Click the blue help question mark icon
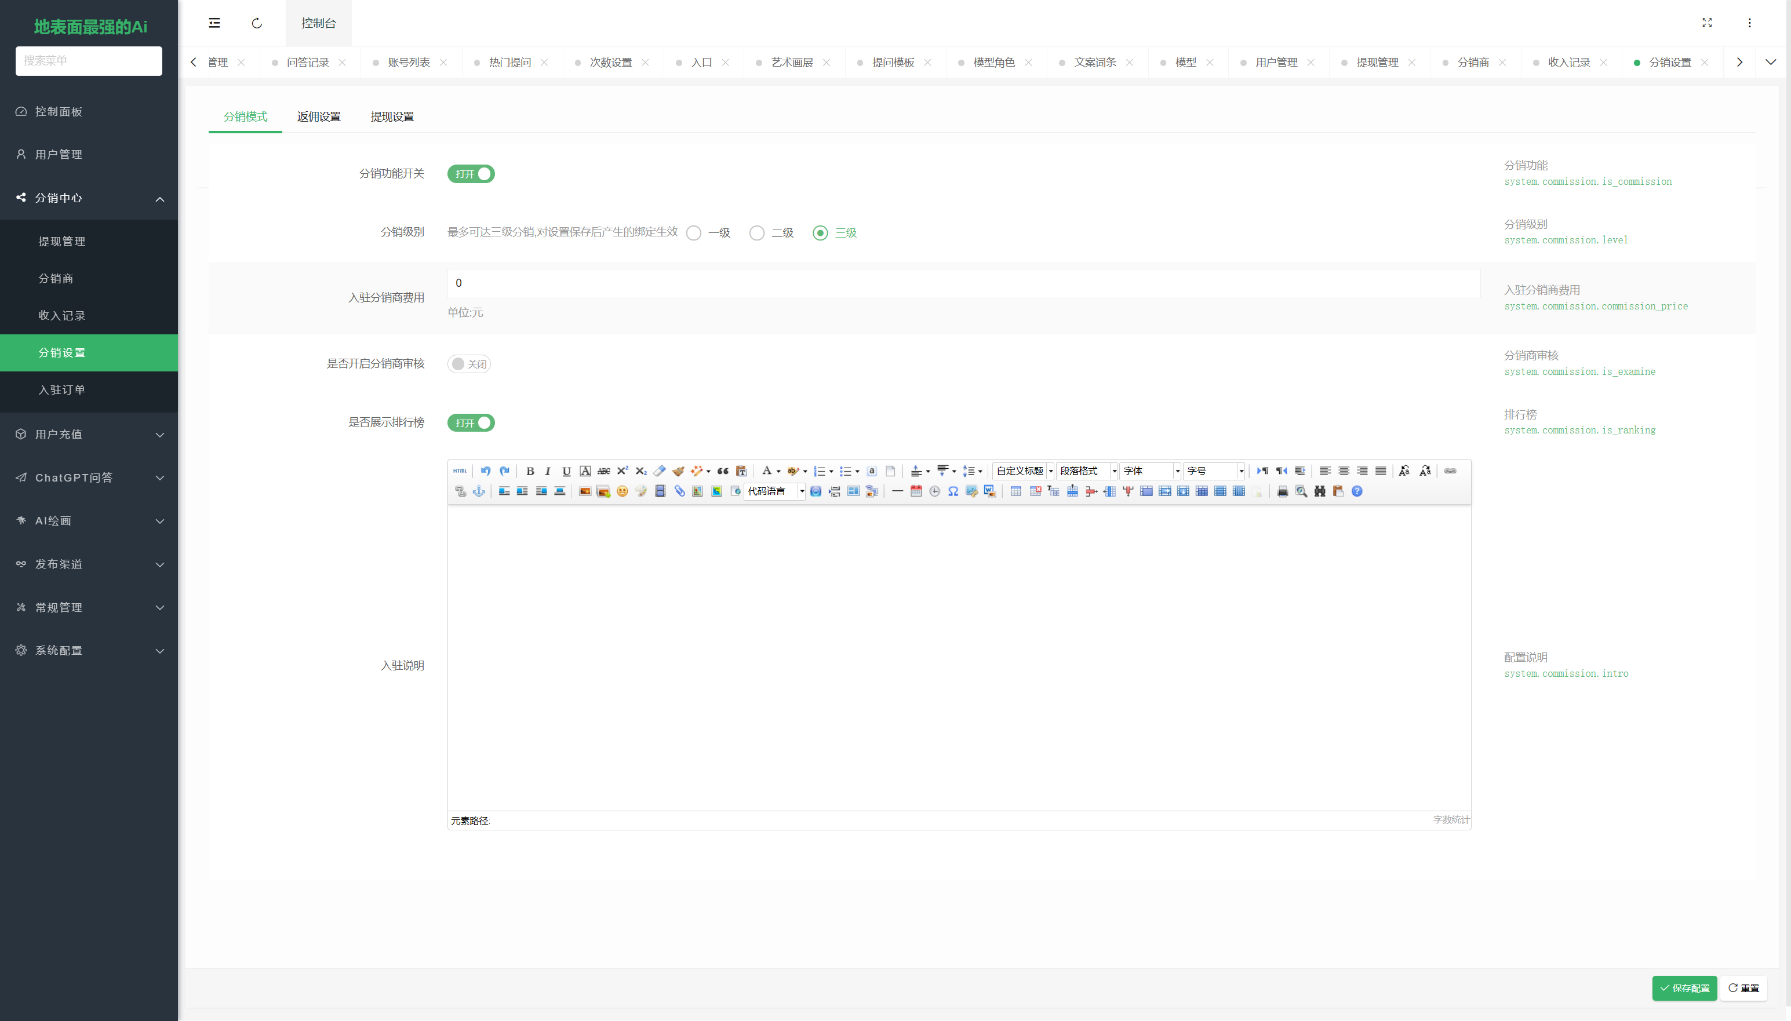The image size is (1791, 1021). click(1357, 491)
